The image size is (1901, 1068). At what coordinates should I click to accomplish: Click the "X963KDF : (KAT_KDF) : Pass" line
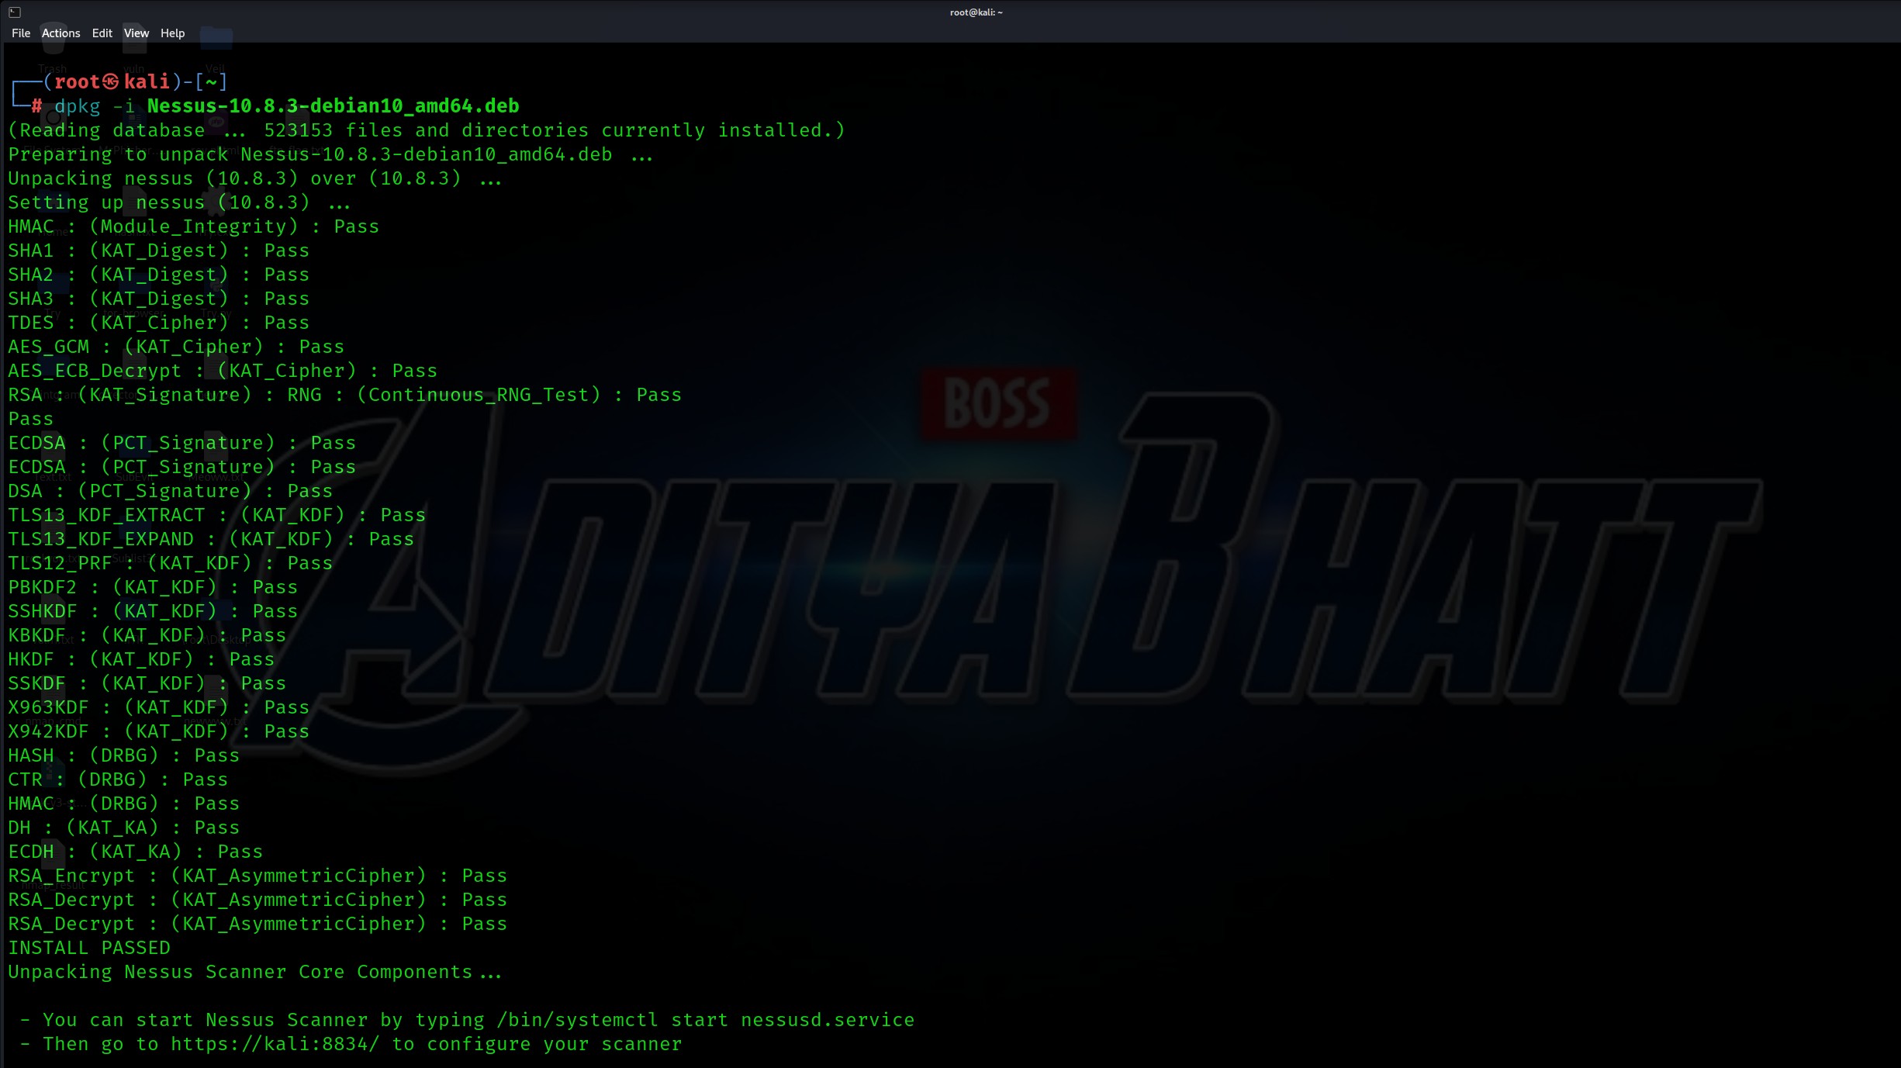(158, 707)
